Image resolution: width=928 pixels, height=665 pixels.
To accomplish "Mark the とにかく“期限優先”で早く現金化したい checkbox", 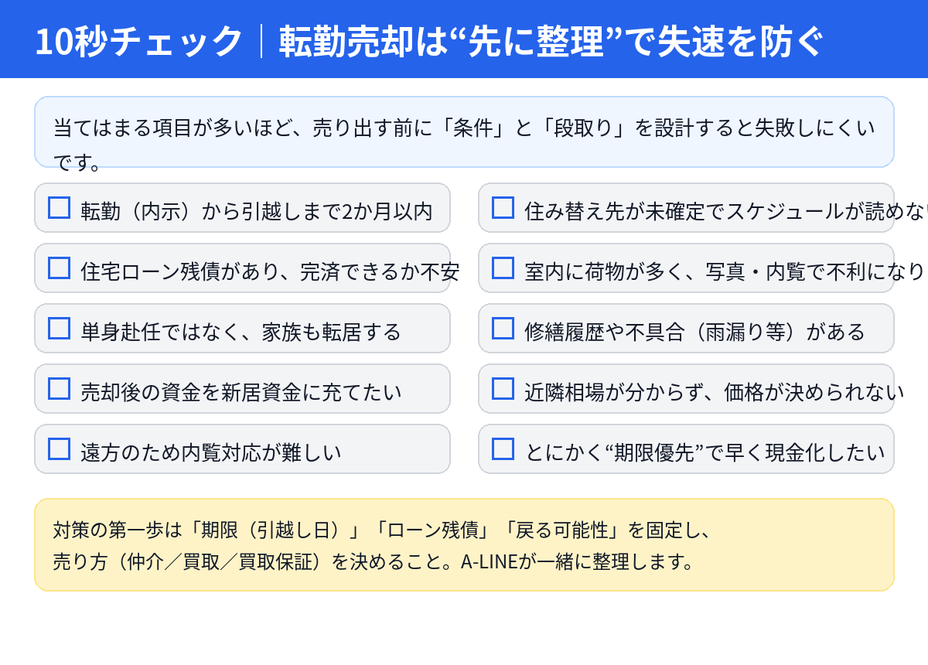I will pyautogui.click(x=503, y=449).
